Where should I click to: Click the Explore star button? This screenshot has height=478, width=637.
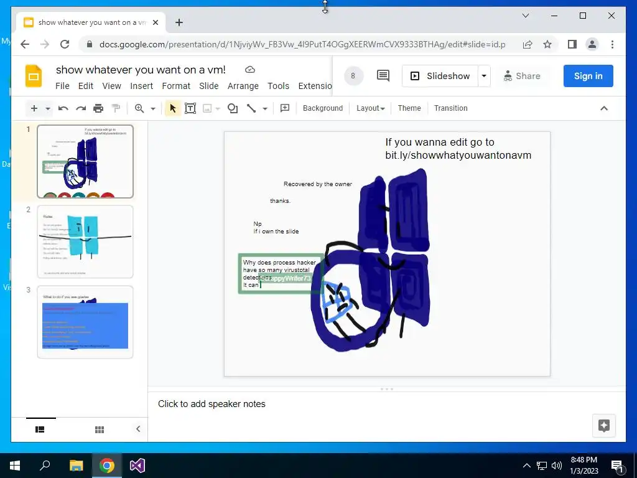point(603,426)
